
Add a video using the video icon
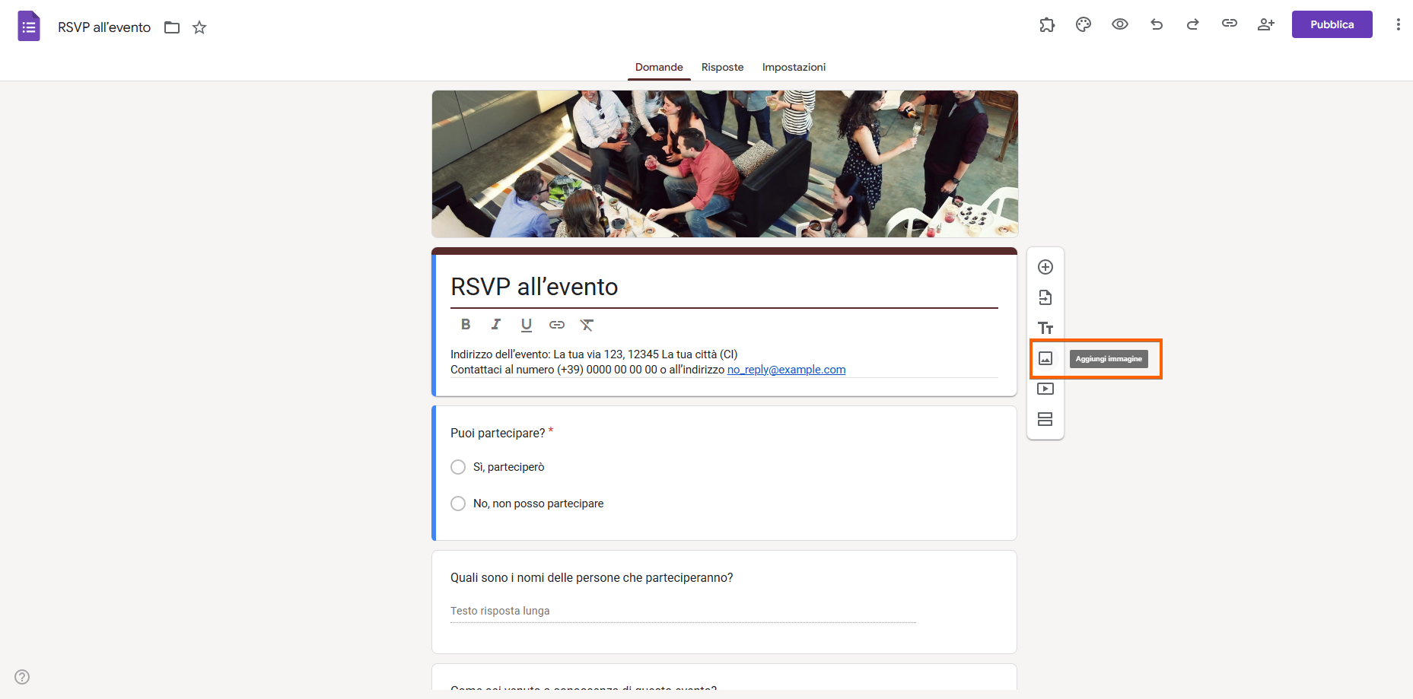coord(1045,389)
